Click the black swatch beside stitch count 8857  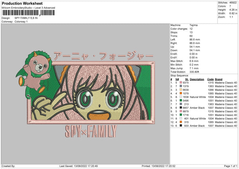[181, 108]
